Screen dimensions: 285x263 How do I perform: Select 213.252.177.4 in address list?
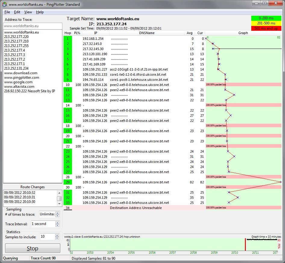(14, 50)
